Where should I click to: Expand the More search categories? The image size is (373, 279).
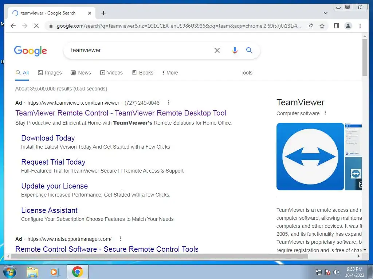pos(170,73)
